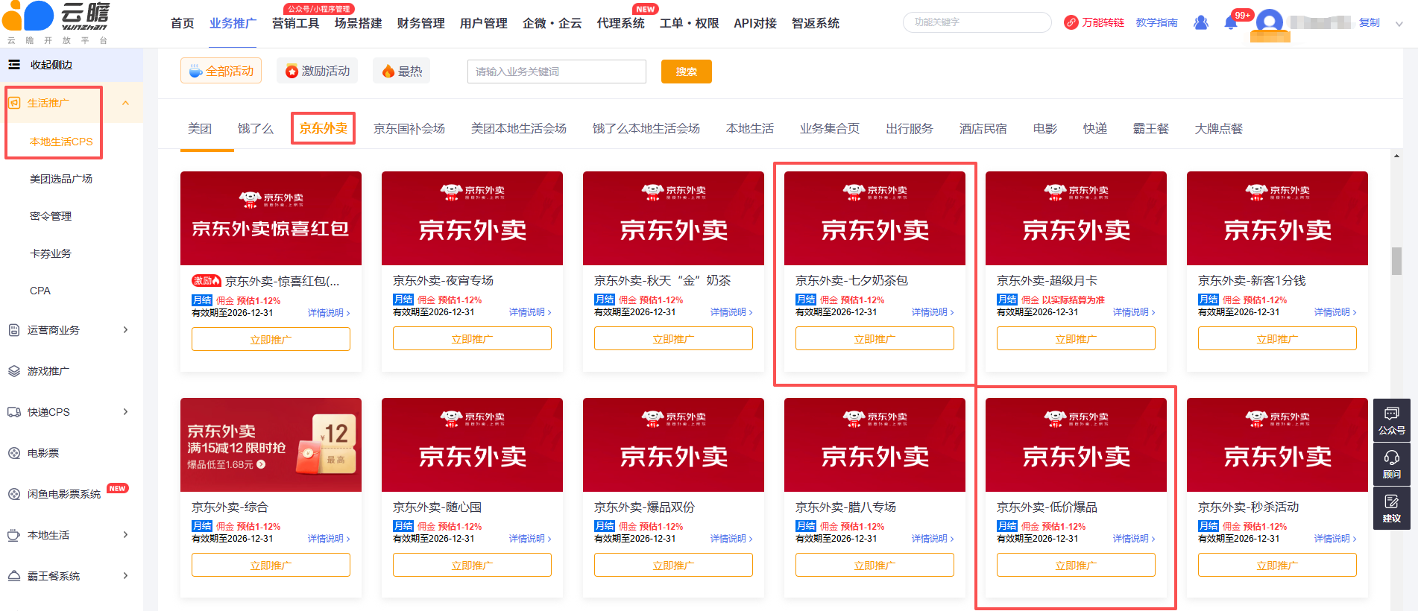Click the 电影票 sidebar icon
Viewport: 1418px width, 611px height.
pyautogui.click(x=14, y=453)
